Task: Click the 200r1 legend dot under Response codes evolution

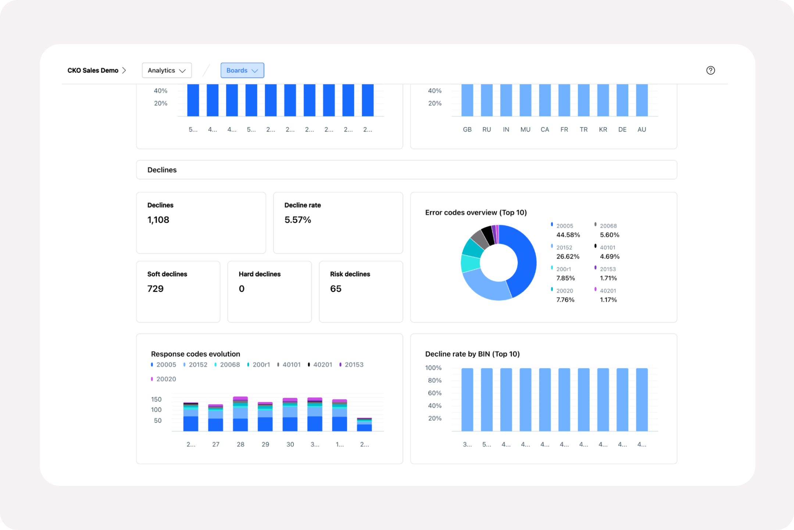Action: (x=248, y=364)
